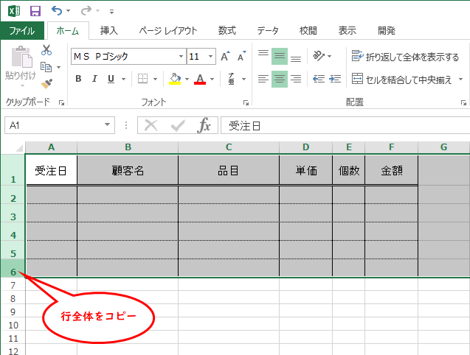The height and width of the screenshot is (355, 470).
Task: Switch to the 数式 ribbon tab
Action: click(x=227, y=30)
